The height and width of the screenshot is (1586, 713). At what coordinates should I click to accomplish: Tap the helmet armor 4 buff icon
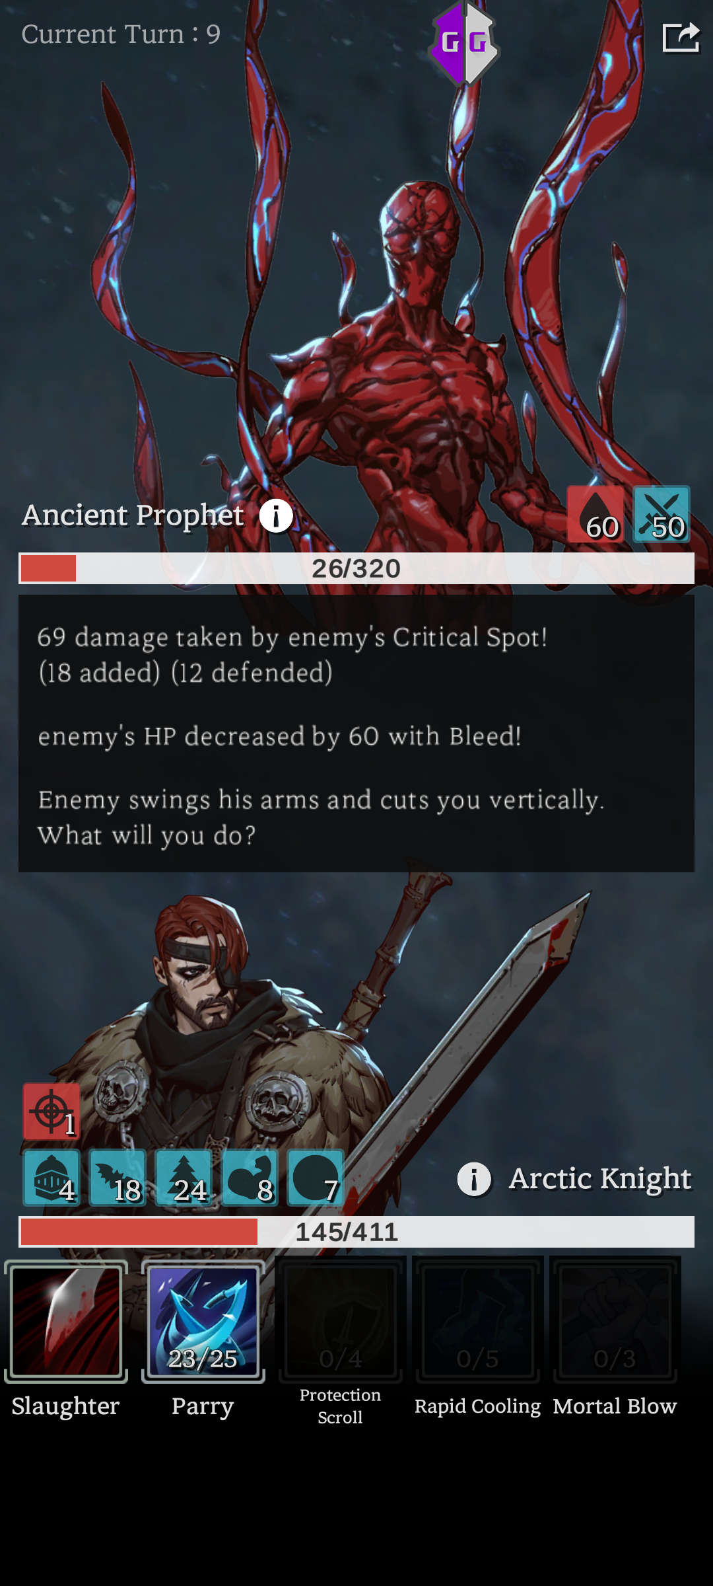click(51, 1178)
